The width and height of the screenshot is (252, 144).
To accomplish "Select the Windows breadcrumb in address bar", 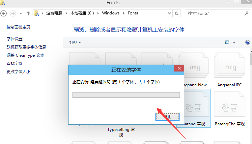I will (x=110, y=13).
